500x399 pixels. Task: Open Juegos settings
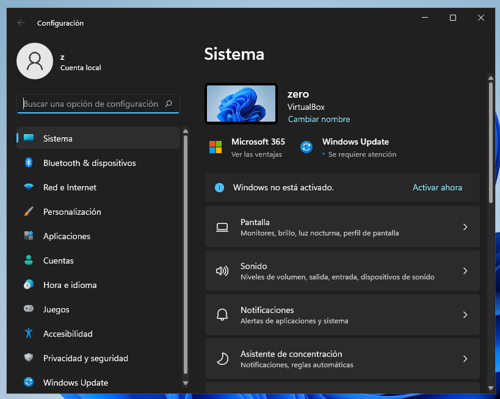click(x=98, y=309)
